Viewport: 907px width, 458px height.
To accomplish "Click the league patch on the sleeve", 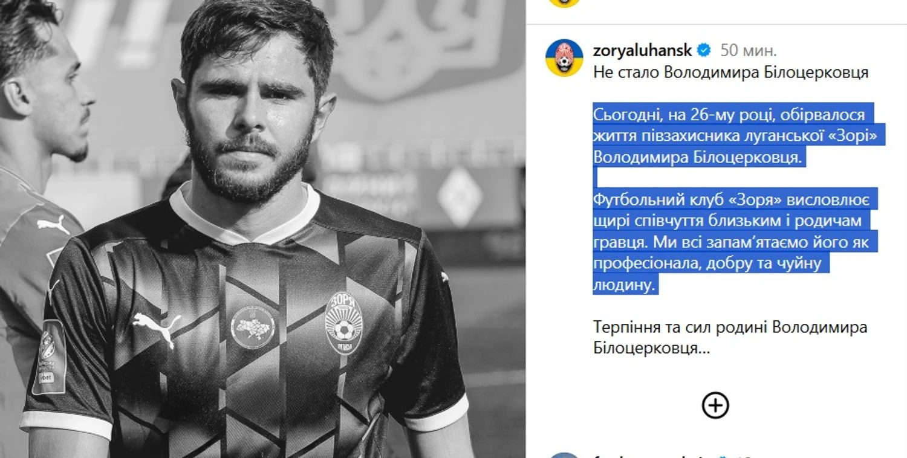I will (x=50, y=357).
